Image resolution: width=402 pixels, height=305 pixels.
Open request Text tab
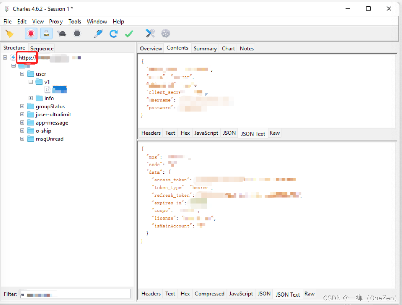(x=170, y=133)
